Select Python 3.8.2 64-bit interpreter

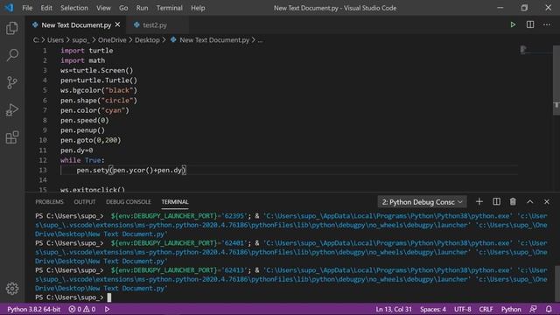pos(33,309)
